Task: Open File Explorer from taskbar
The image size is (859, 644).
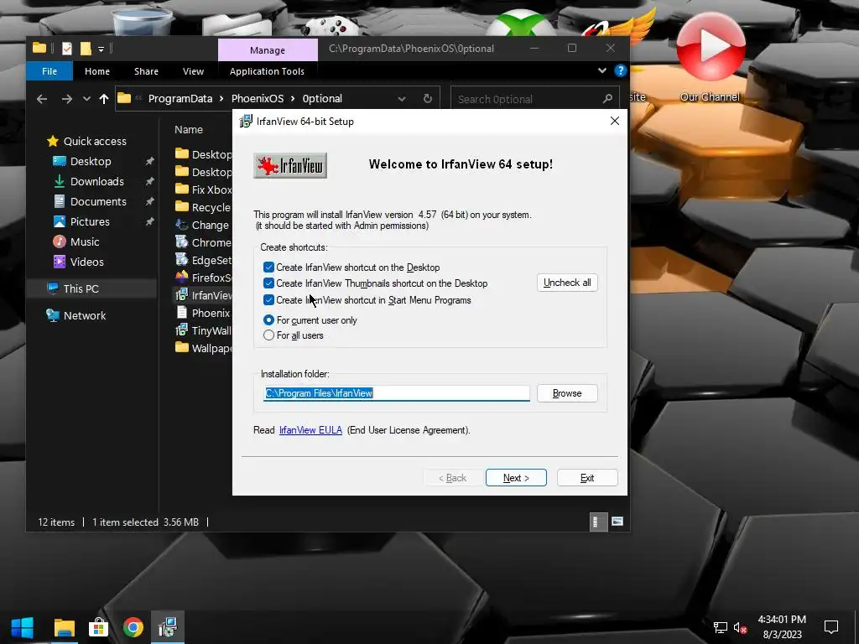Action: click(x=64, y=627)
